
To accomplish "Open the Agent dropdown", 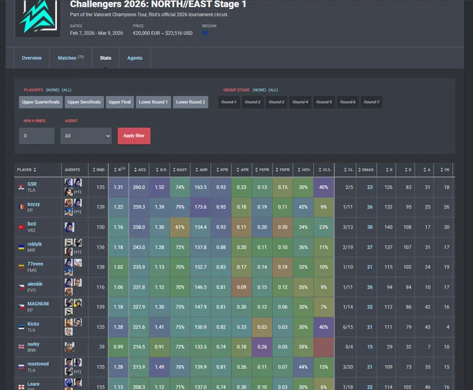I will (86, 136).
